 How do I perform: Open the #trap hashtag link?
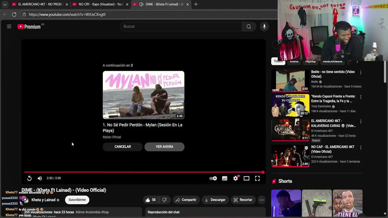point(105,212)
